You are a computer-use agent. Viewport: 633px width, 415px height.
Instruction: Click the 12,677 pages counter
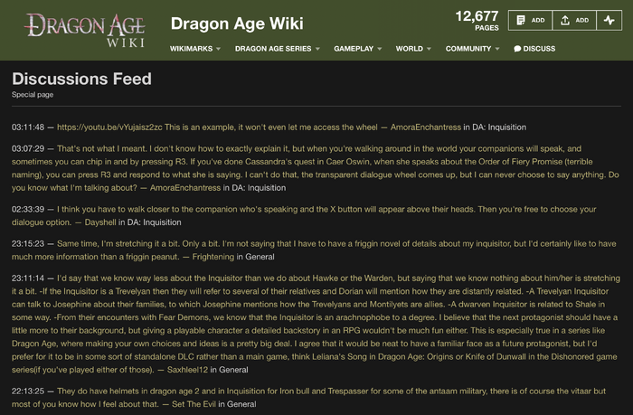click(477, 20)
